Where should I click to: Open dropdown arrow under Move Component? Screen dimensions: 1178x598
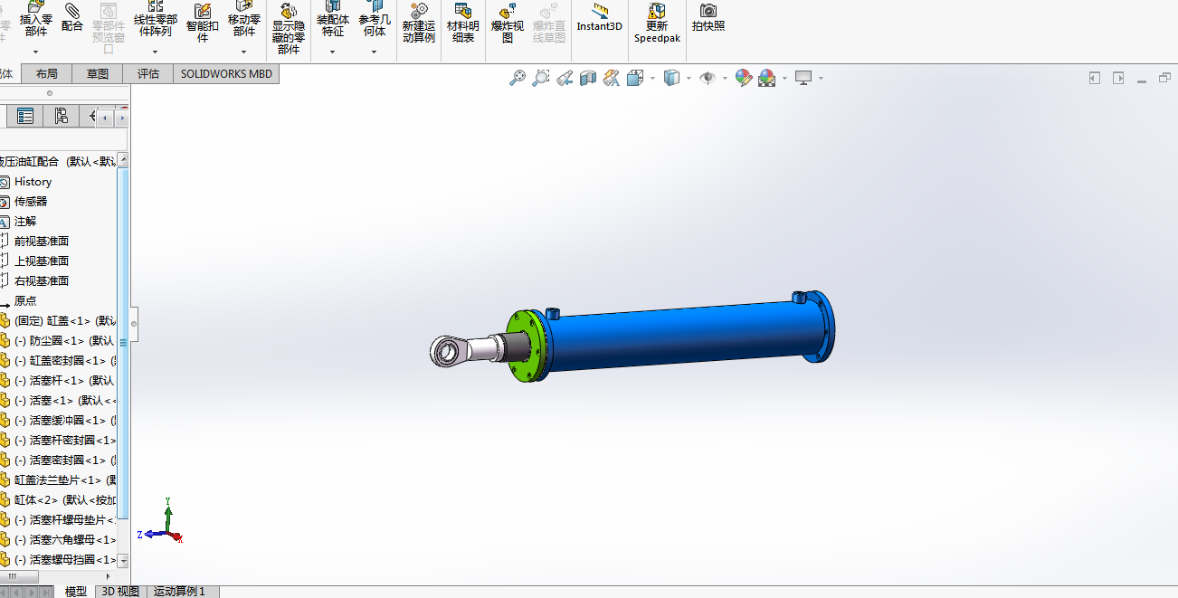(244, 52)
